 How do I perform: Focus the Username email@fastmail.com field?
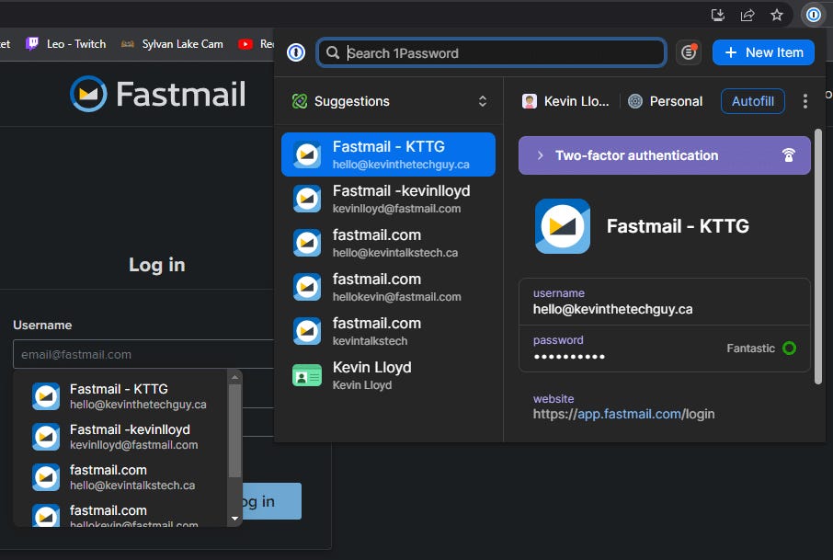tap(143, 354)
